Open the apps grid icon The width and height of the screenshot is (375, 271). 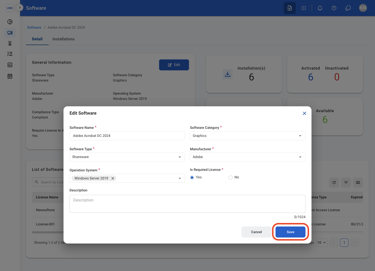tap(304, 8)
